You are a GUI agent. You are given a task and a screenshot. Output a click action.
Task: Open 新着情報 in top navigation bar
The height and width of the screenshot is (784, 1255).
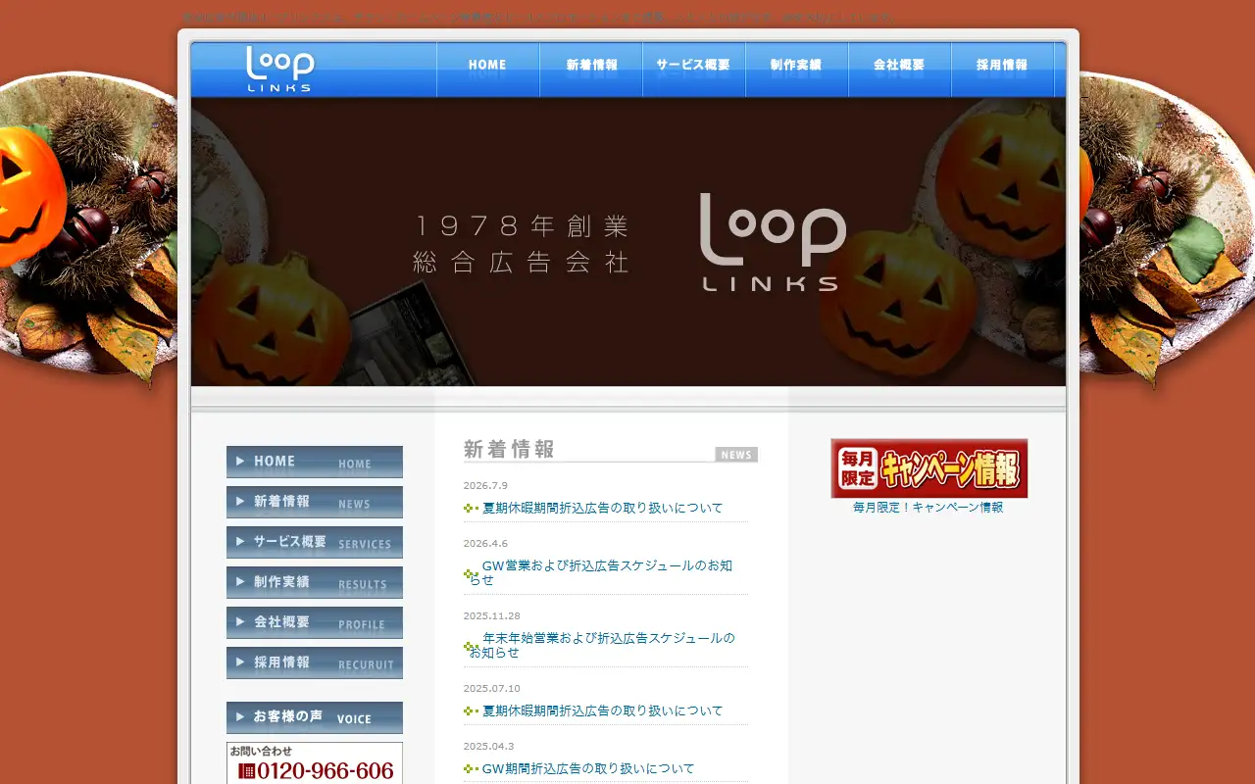pyautogui.click(x=591, y=70)
